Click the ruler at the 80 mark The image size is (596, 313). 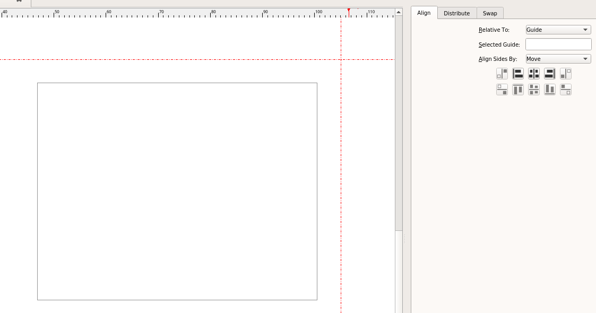coord(211,13)
